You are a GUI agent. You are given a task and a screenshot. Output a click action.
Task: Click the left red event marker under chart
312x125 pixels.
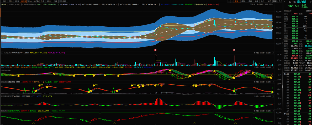[155, 50]
